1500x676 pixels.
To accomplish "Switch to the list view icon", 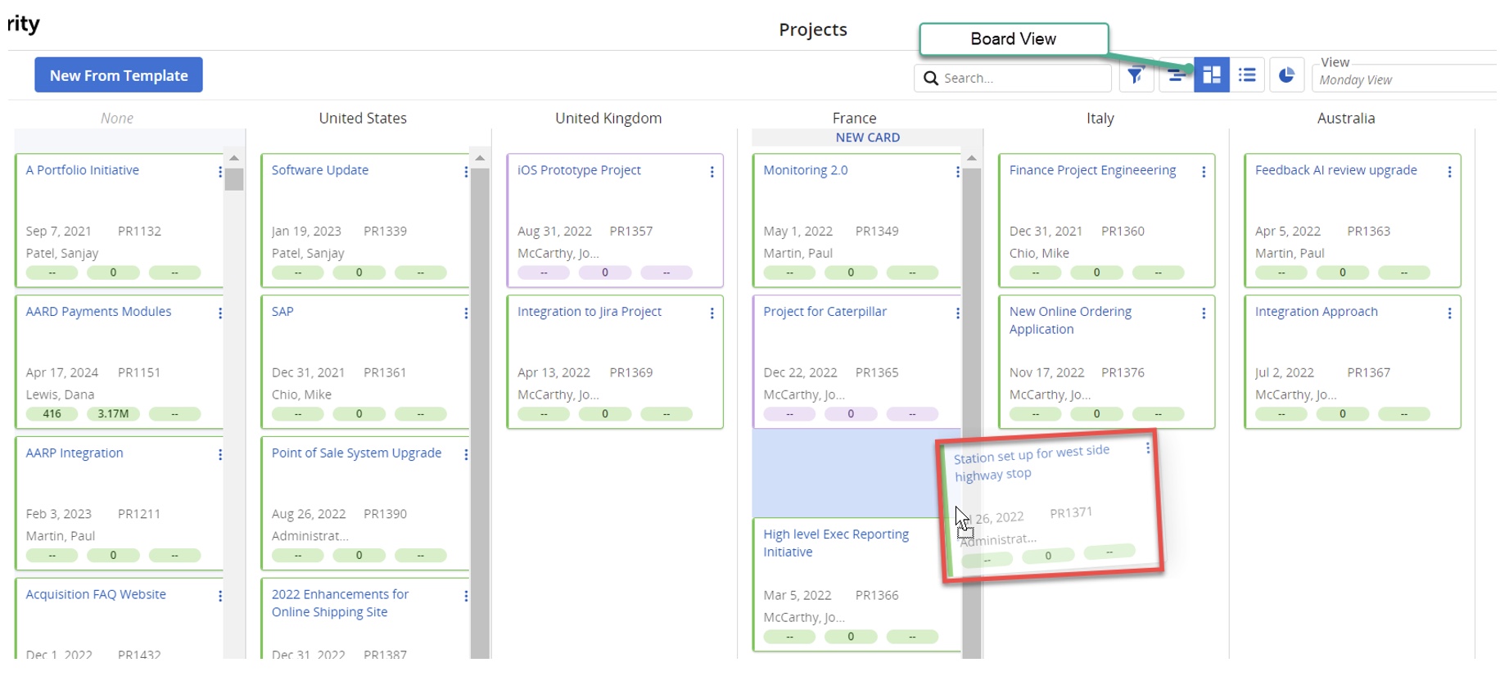I will pyautogui.click(x=1247, y=75).
